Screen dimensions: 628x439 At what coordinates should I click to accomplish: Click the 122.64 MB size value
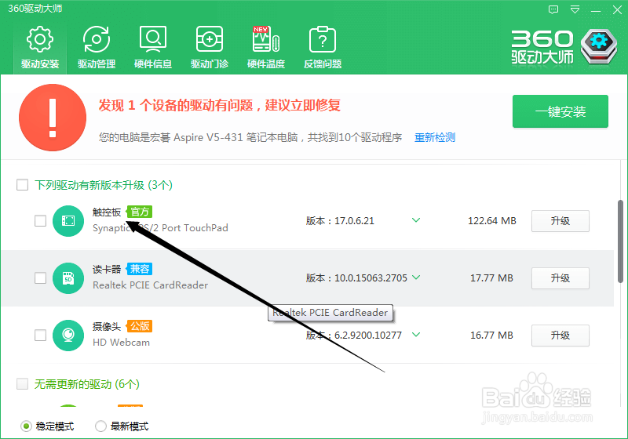tap(492, 221)
